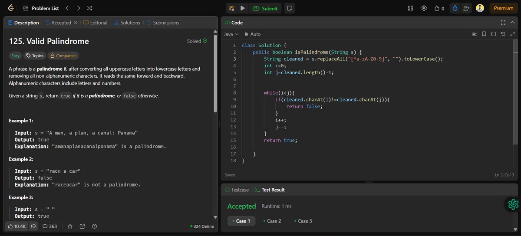Open the Problem List panel
This screenshot has height=236, width=521.
pos(41,8)
